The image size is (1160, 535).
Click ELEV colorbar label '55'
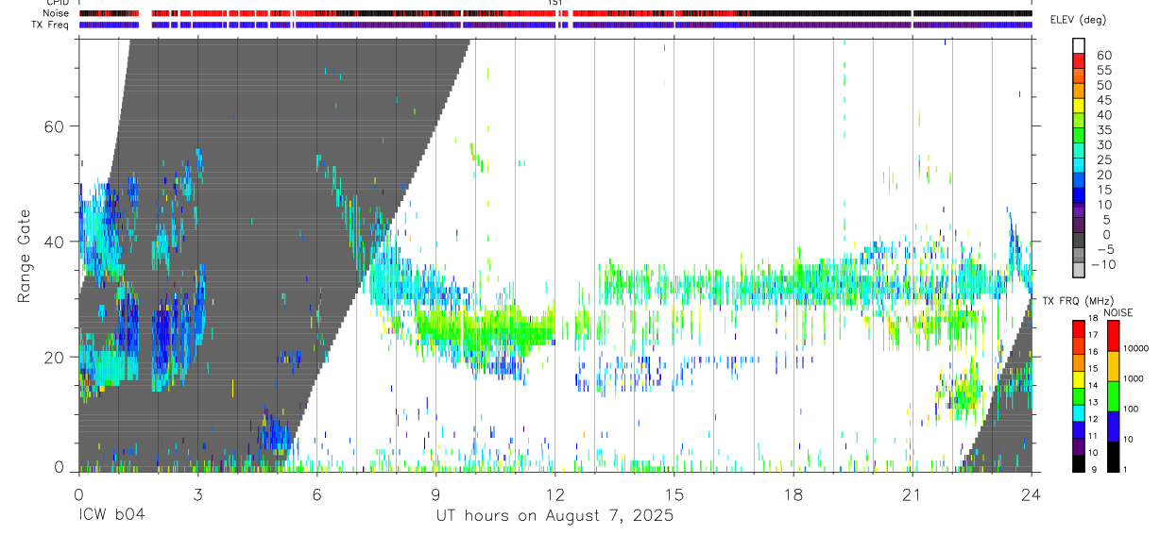1102,70
